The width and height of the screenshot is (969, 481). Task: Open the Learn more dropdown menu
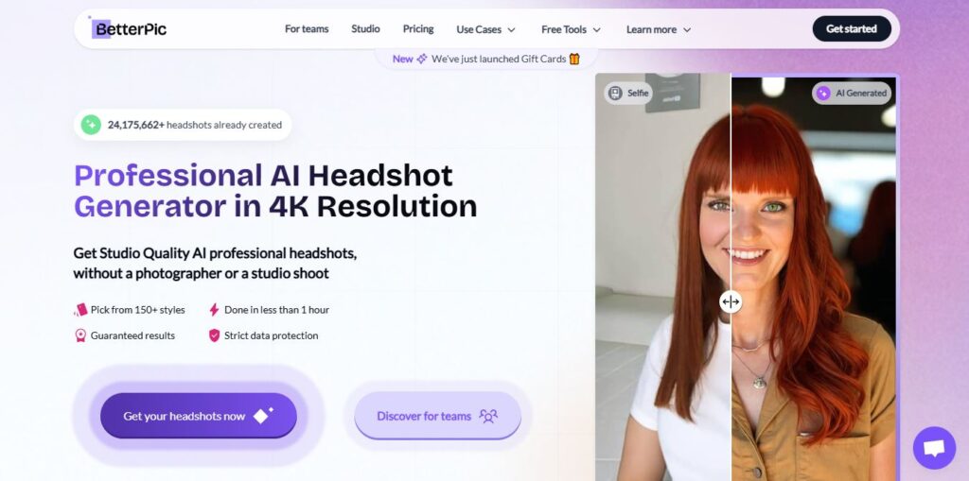(x=659, y=29)
